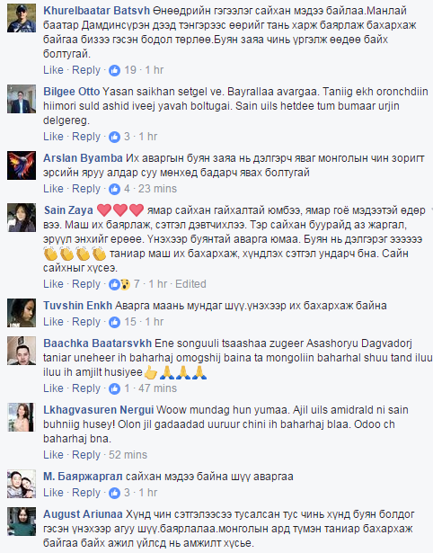433x553 pixels.
Task: View edit history via Edited label
Action: click(190, 284)
